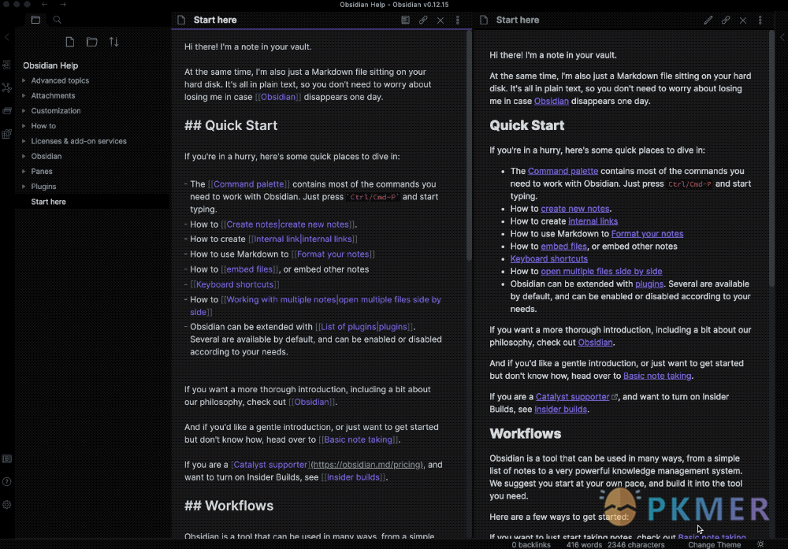
Task: Open more options in left pane
Action: click(x=457, y=20)
